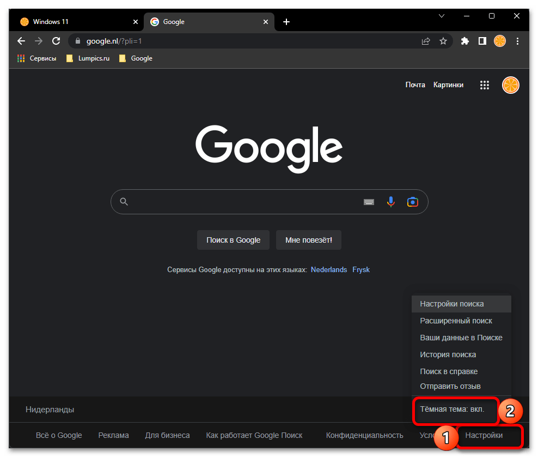Bookmark this page with the star icon

pyautogui.click(x=443, y=41)
